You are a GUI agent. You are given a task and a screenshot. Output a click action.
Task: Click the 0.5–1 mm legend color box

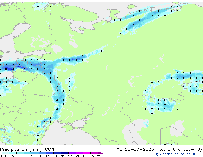tap(13, 153)
